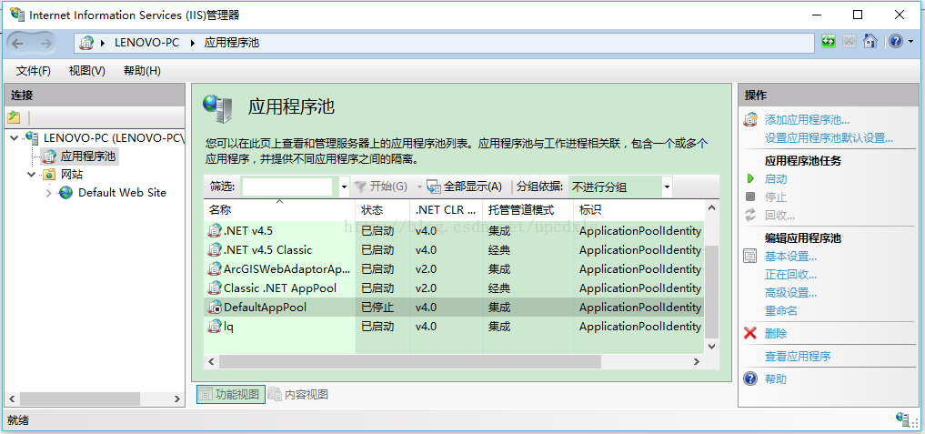Click the 停止 stop square icon

750,197
